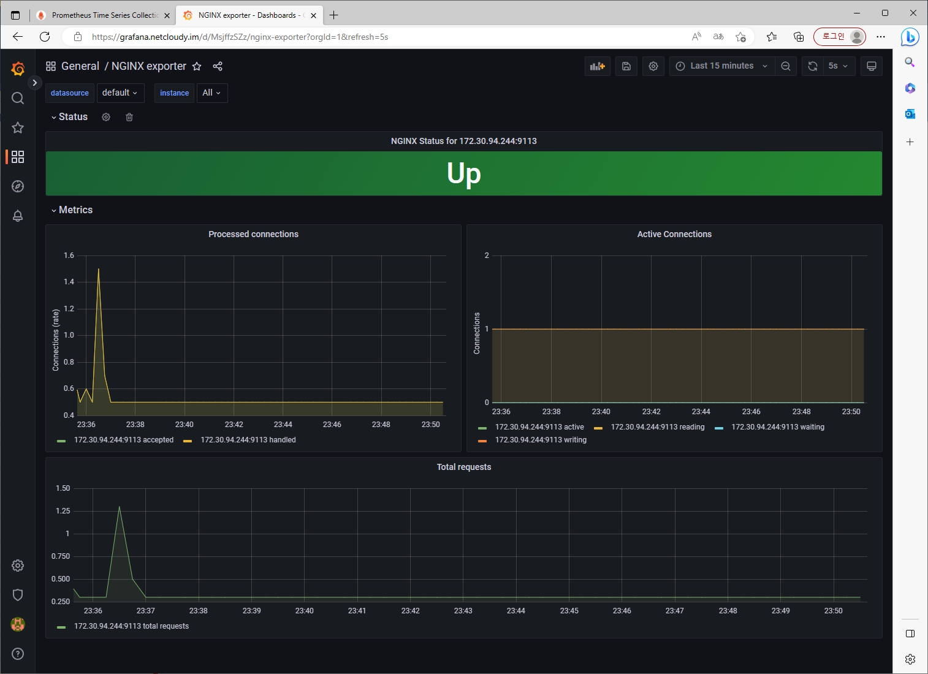Open Alerting bell in sidebar
Image resolution: width=928 pixels, height=674 pixels.
pos(18,216)
